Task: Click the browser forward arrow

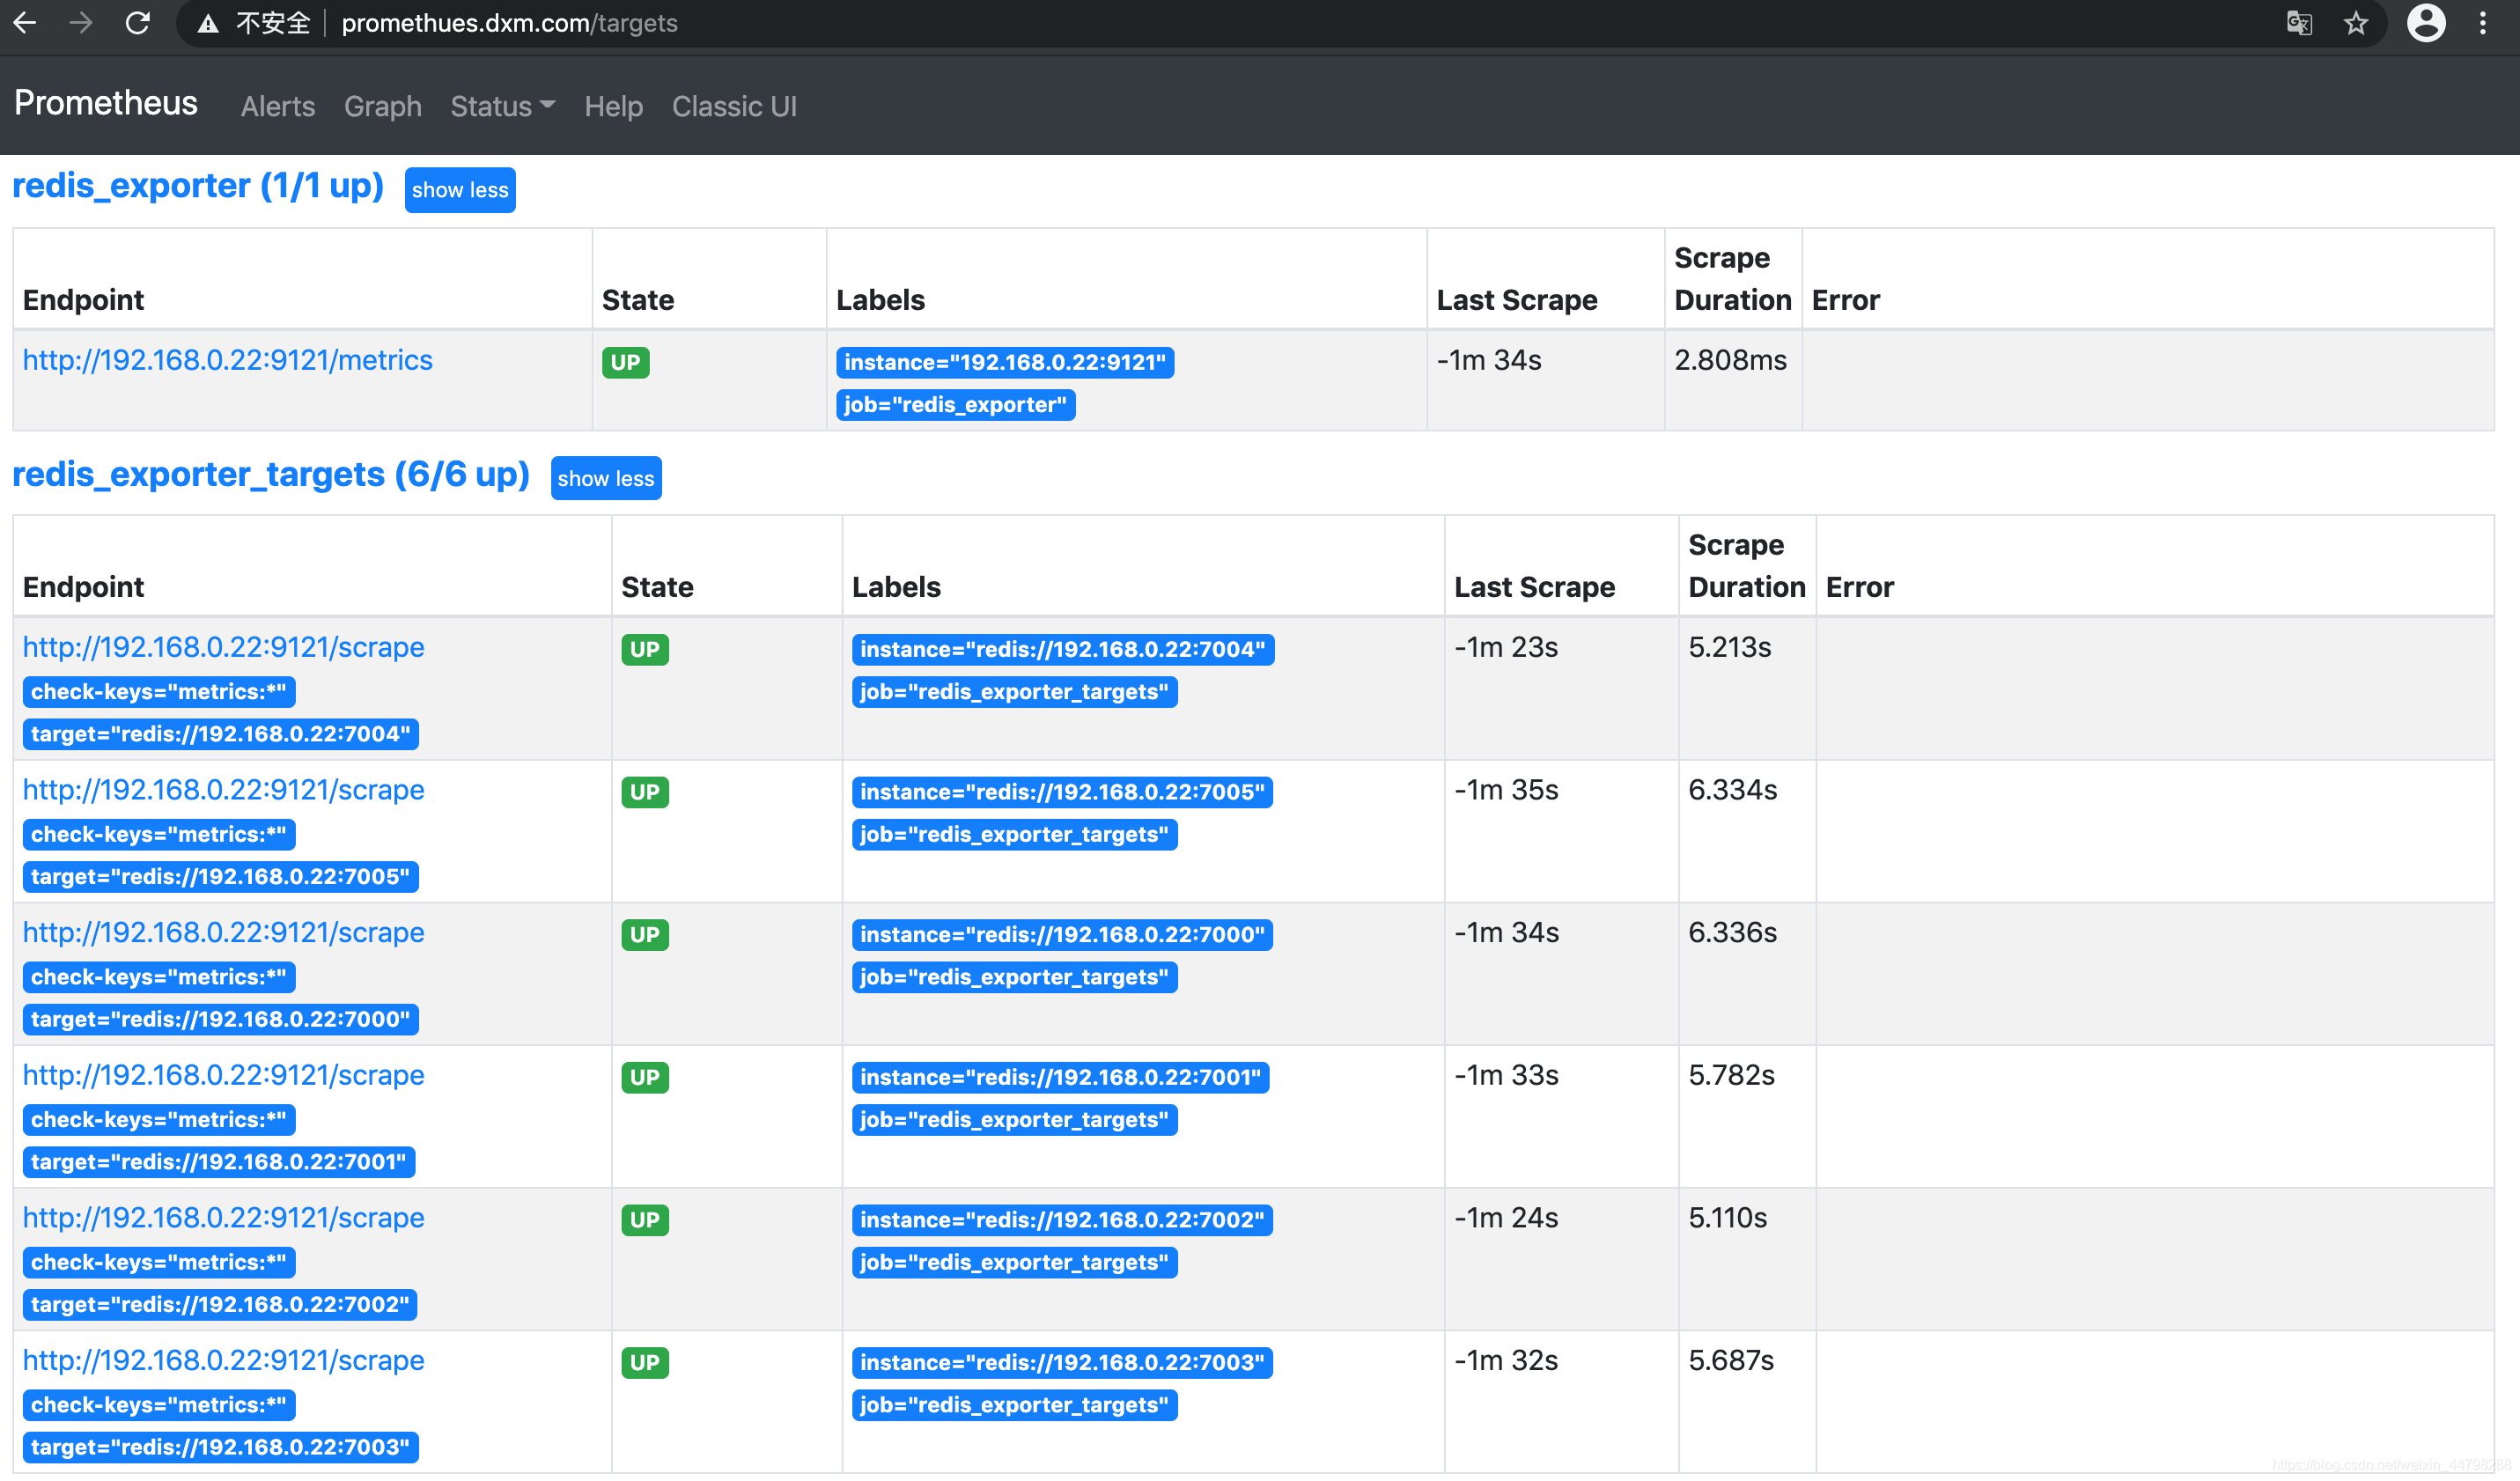Action: coord(81,23)
